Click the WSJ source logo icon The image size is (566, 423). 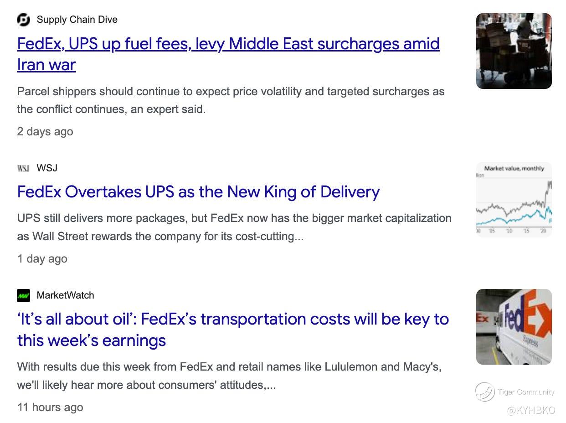(23, 168)
